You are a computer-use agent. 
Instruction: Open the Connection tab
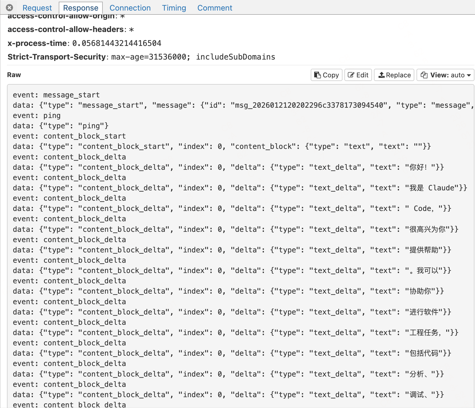point(130,8)
